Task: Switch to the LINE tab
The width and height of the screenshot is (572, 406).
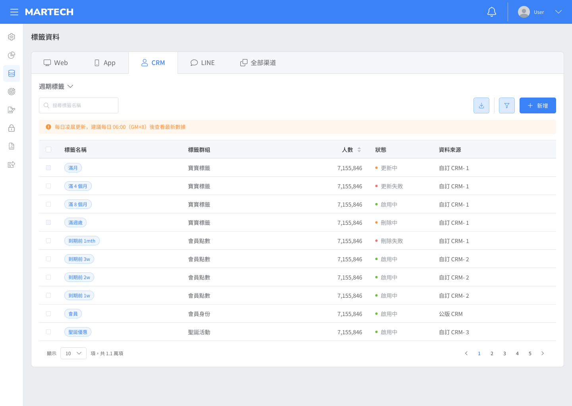Action: 203,63
